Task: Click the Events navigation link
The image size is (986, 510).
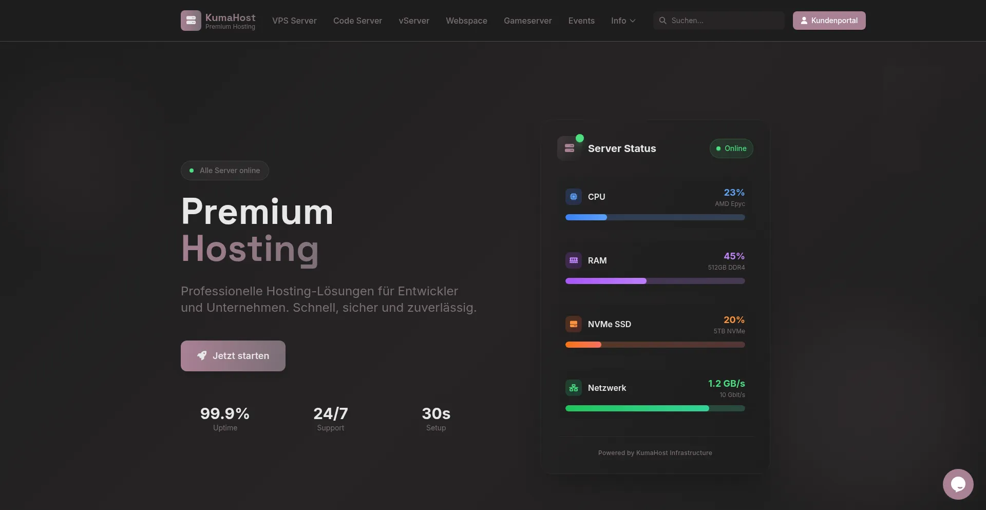Action: [x=581, y=21]
